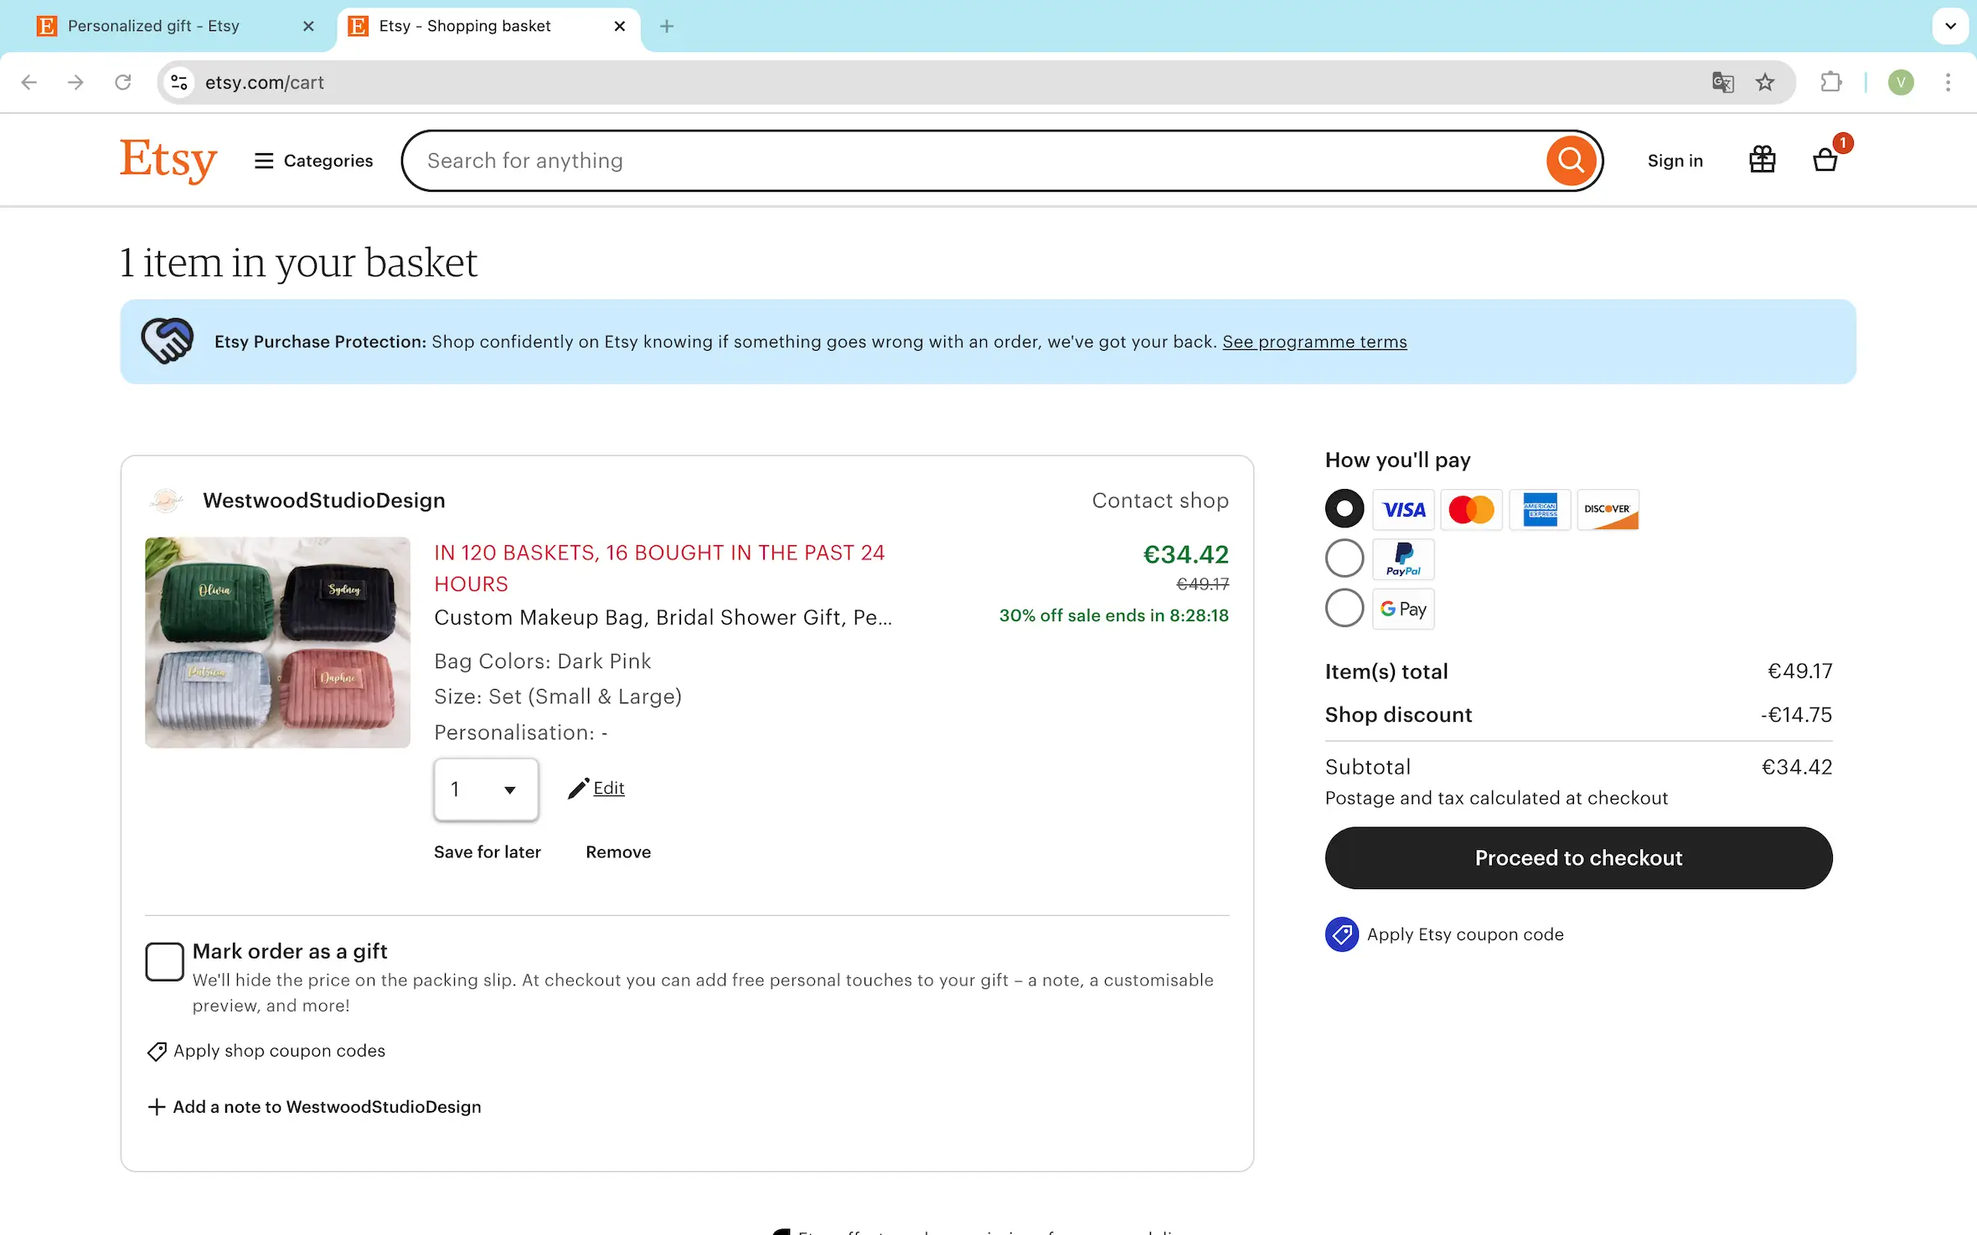
Task: Click the gift box icon in header
Action: point(1763,159)
